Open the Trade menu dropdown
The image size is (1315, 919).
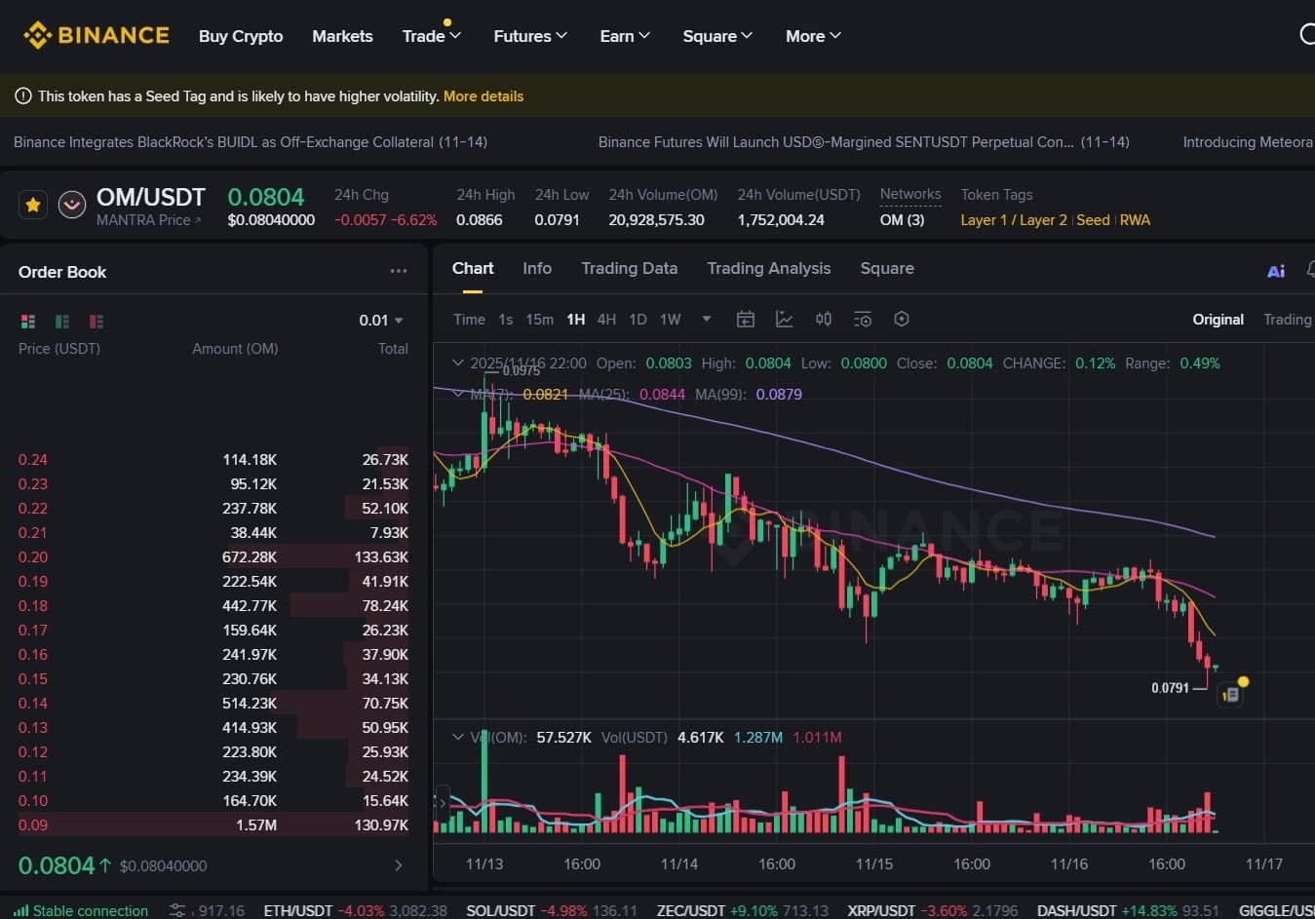pos(432,36)
